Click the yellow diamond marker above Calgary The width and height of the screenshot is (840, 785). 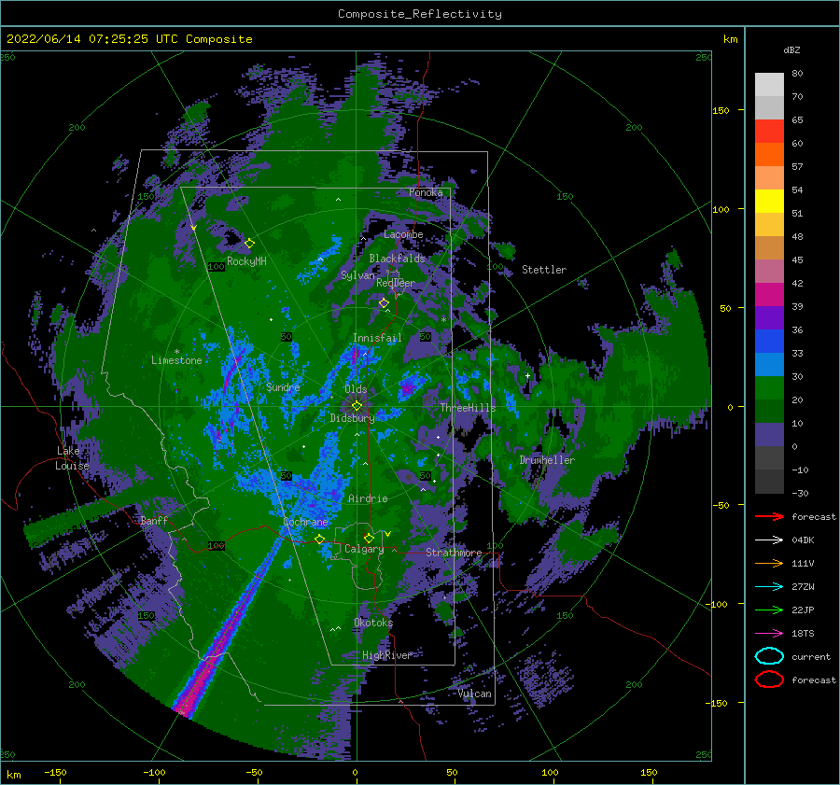pyautogui.click(x=369, y=538)
